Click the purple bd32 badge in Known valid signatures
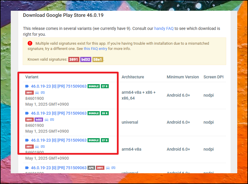Image resolution: width=248 pixels, height=184 pixels. (86, 59)
